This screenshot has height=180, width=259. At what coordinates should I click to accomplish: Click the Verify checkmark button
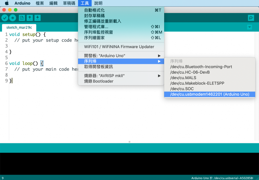pyautogui.click(x=5, y=18)
